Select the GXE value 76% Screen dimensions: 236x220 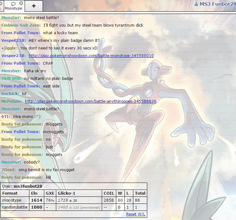click(50, 200)
